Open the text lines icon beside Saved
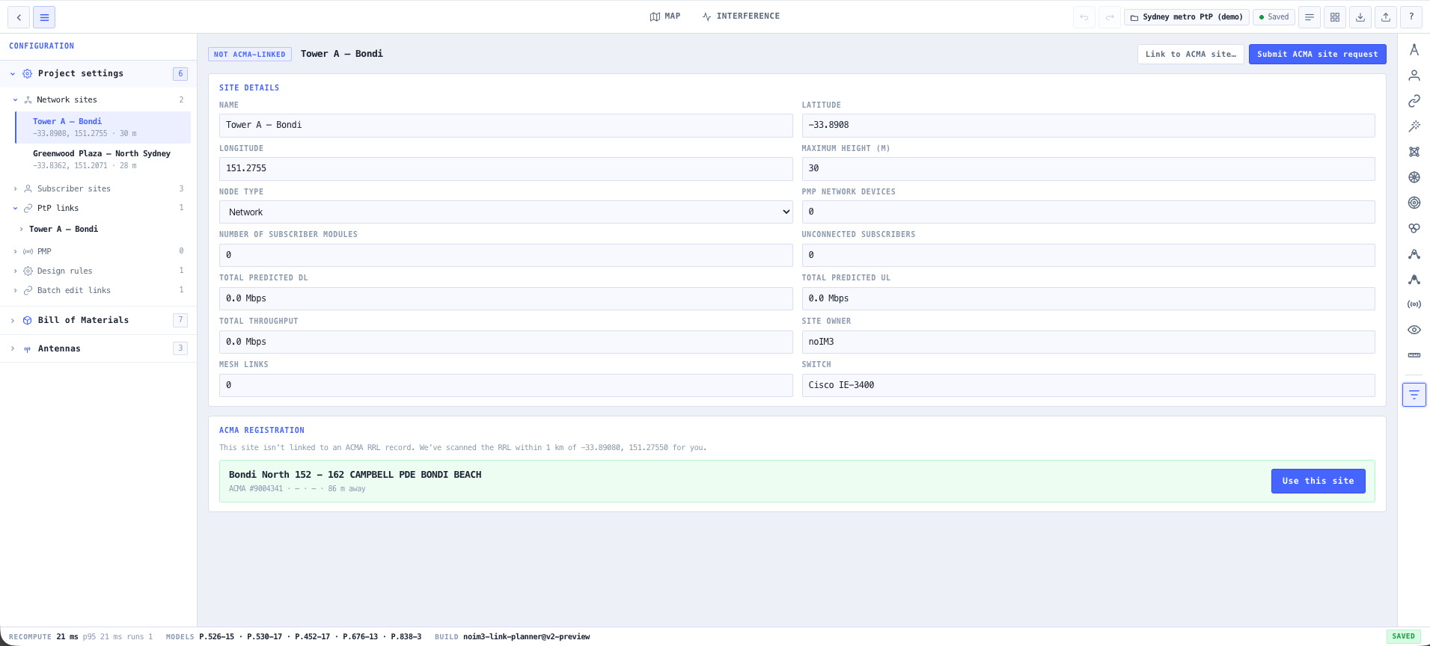Viewport: 1430px width, 646px height. (x=1310, y=17)
